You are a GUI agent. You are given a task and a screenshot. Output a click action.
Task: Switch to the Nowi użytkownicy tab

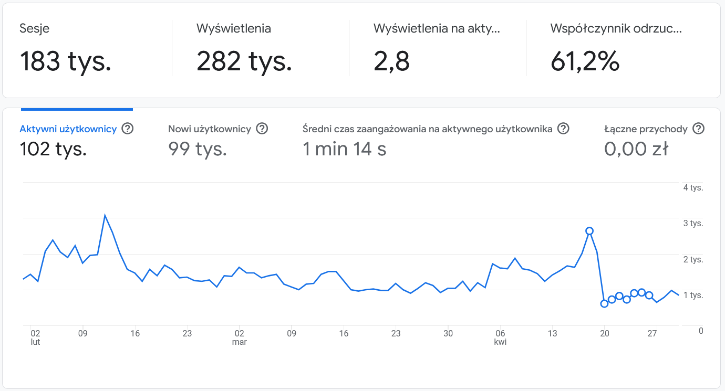click(209, 129)
